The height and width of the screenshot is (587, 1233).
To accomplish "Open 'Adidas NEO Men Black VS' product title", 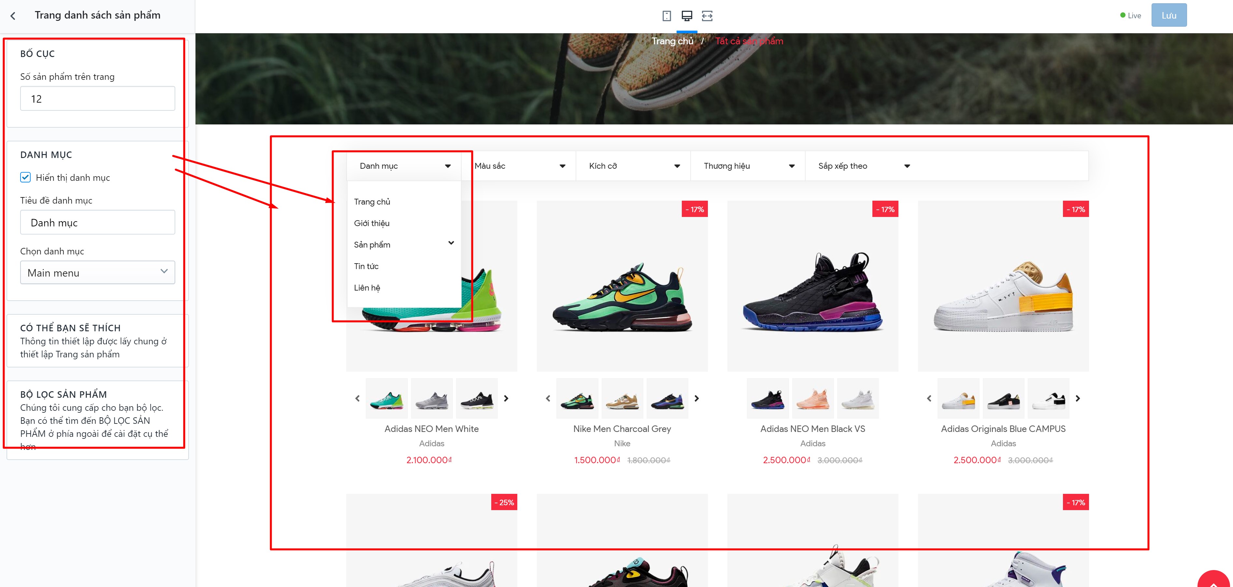I will tap(812, 429).
